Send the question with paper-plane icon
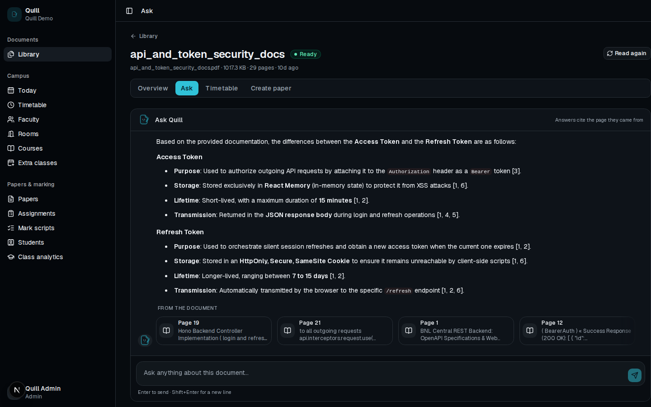Screen dimensions: 651x407 point(635,375)
